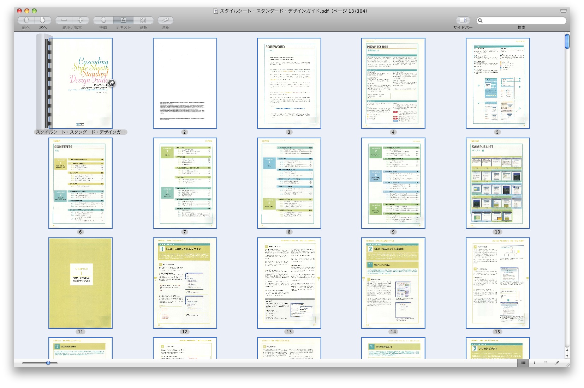
Task: Toggle the サイドバー sidebar button
Action: tap(463, 20)
